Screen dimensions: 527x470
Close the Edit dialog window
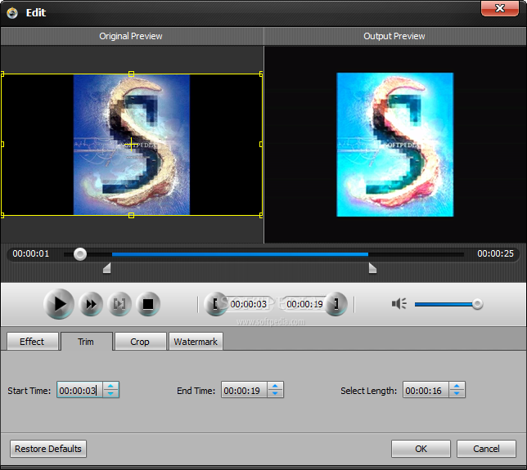click(500, 8)
